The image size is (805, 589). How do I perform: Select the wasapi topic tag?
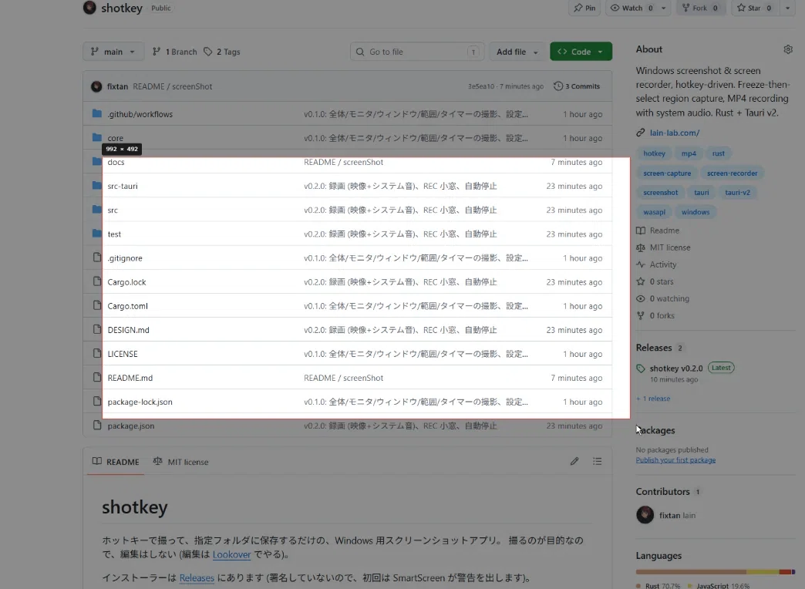tap(654, 211)
